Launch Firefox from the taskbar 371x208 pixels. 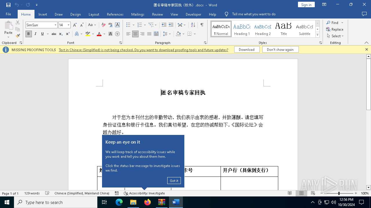[x=148, y=202]
